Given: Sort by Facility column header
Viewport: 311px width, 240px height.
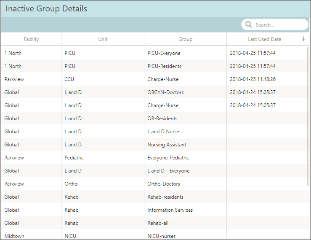Looking at the screenshot, I should click(31, 39).
